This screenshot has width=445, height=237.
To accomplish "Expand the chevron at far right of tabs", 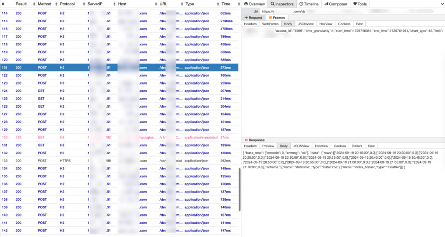I will pos(442,4).
